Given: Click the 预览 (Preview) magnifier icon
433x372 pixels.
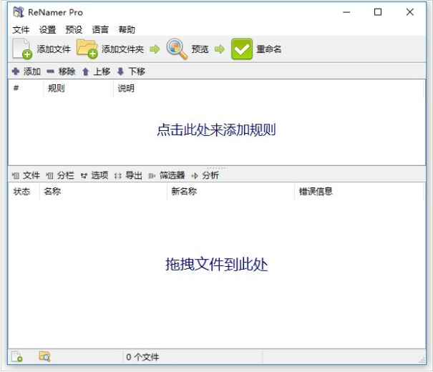Looking at the screenshot, I should tap(177, 49).
